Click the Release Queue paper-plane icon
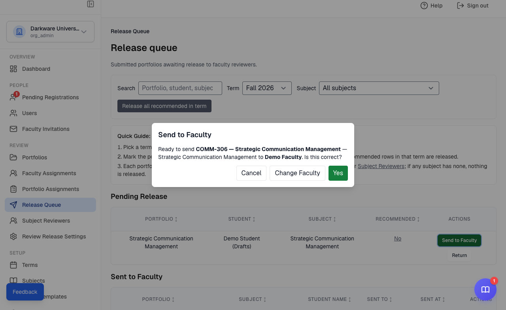 tap(13, 205)
